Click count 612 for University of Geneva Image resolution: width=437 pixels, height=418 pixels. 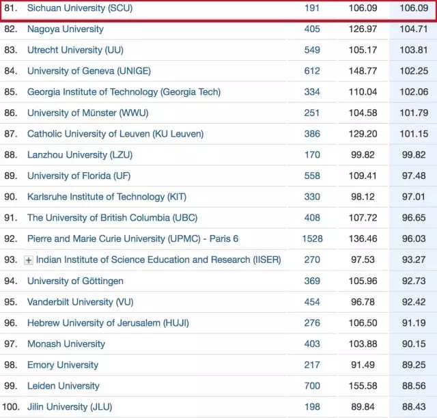(x=312, y=71)
